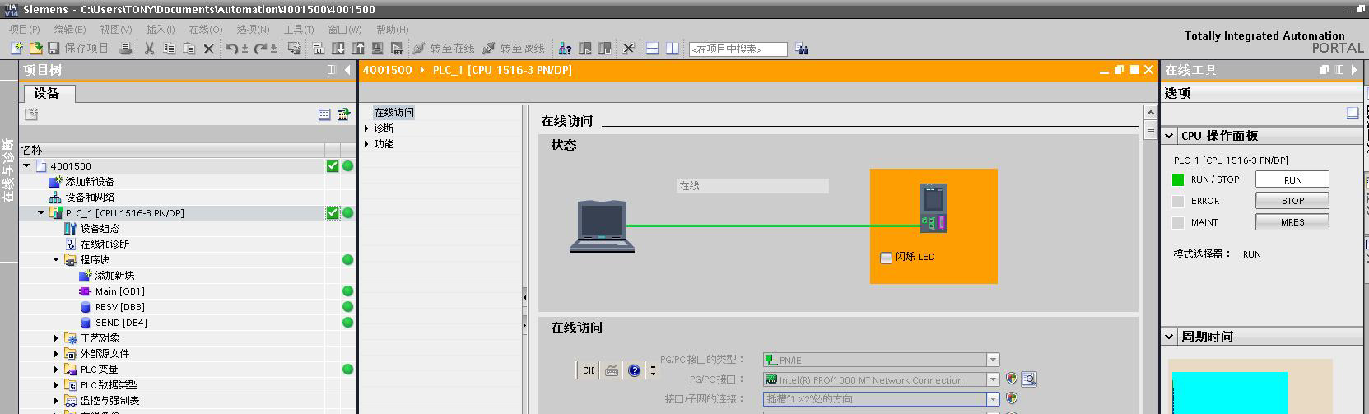
Task: Click the MAINT status indicator box
Action: click(x=1177, y=222)
